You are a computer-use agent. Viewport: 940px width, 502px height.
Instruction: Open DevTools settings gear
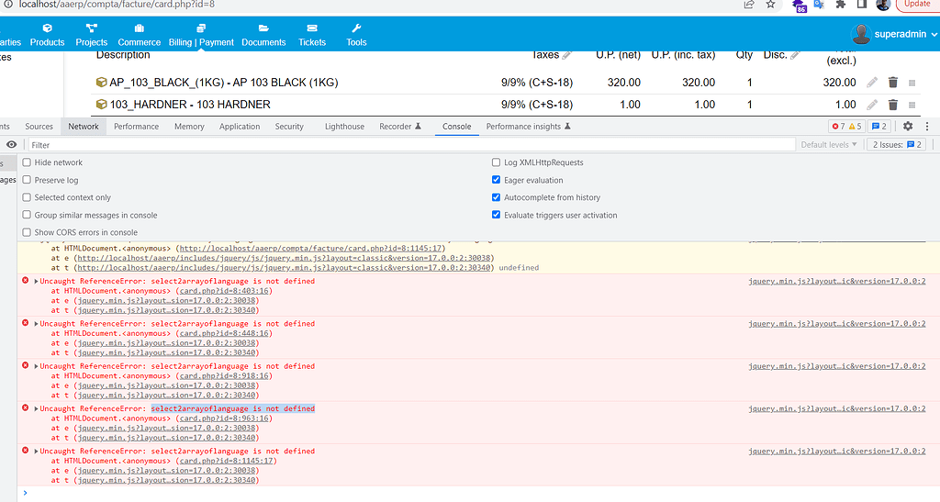[908, 127]
